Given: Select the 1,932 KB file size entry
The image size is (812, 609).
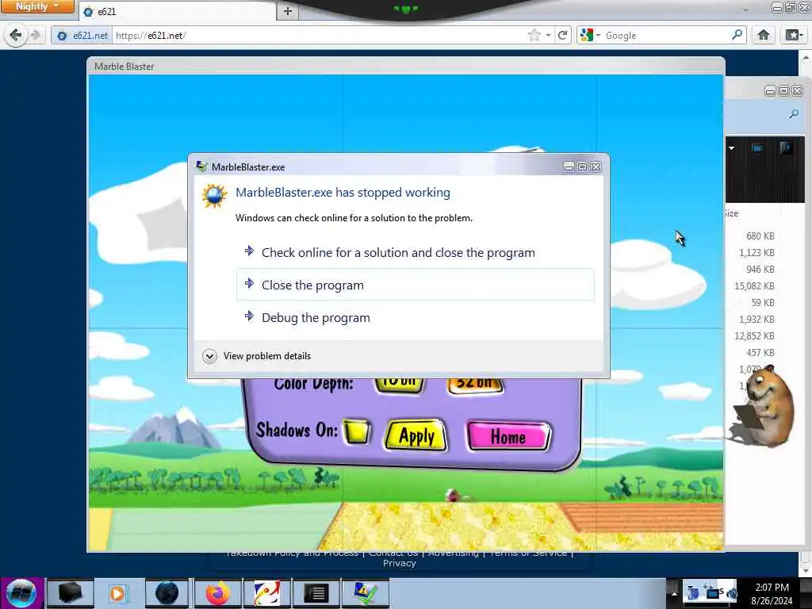Looking at the screenshot, I should coord(756,320).
